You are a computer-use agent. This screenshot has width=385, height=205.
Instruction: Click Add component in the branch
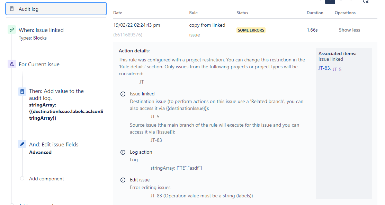pyautogui.click(x=46, y=179)
